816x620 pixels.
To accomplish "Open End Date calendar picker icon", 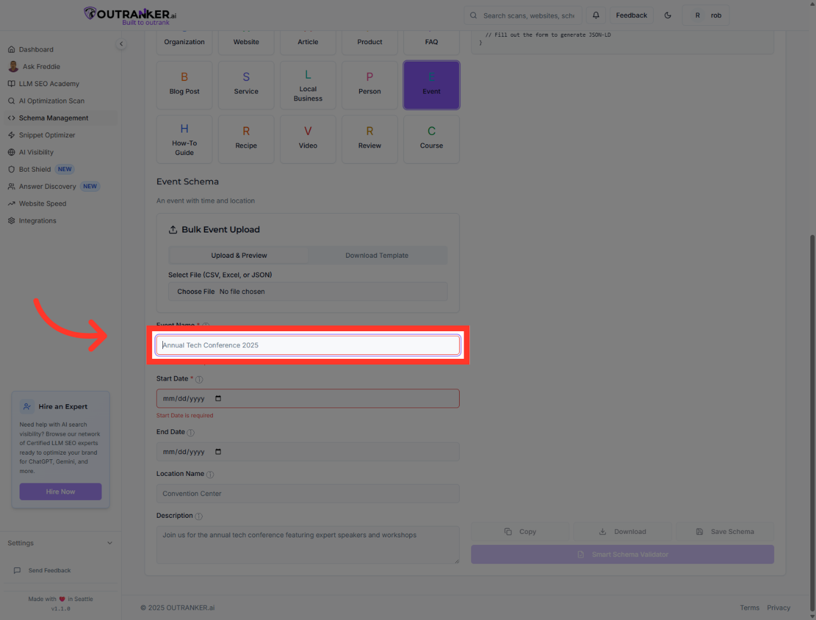I will pos(218,452).
